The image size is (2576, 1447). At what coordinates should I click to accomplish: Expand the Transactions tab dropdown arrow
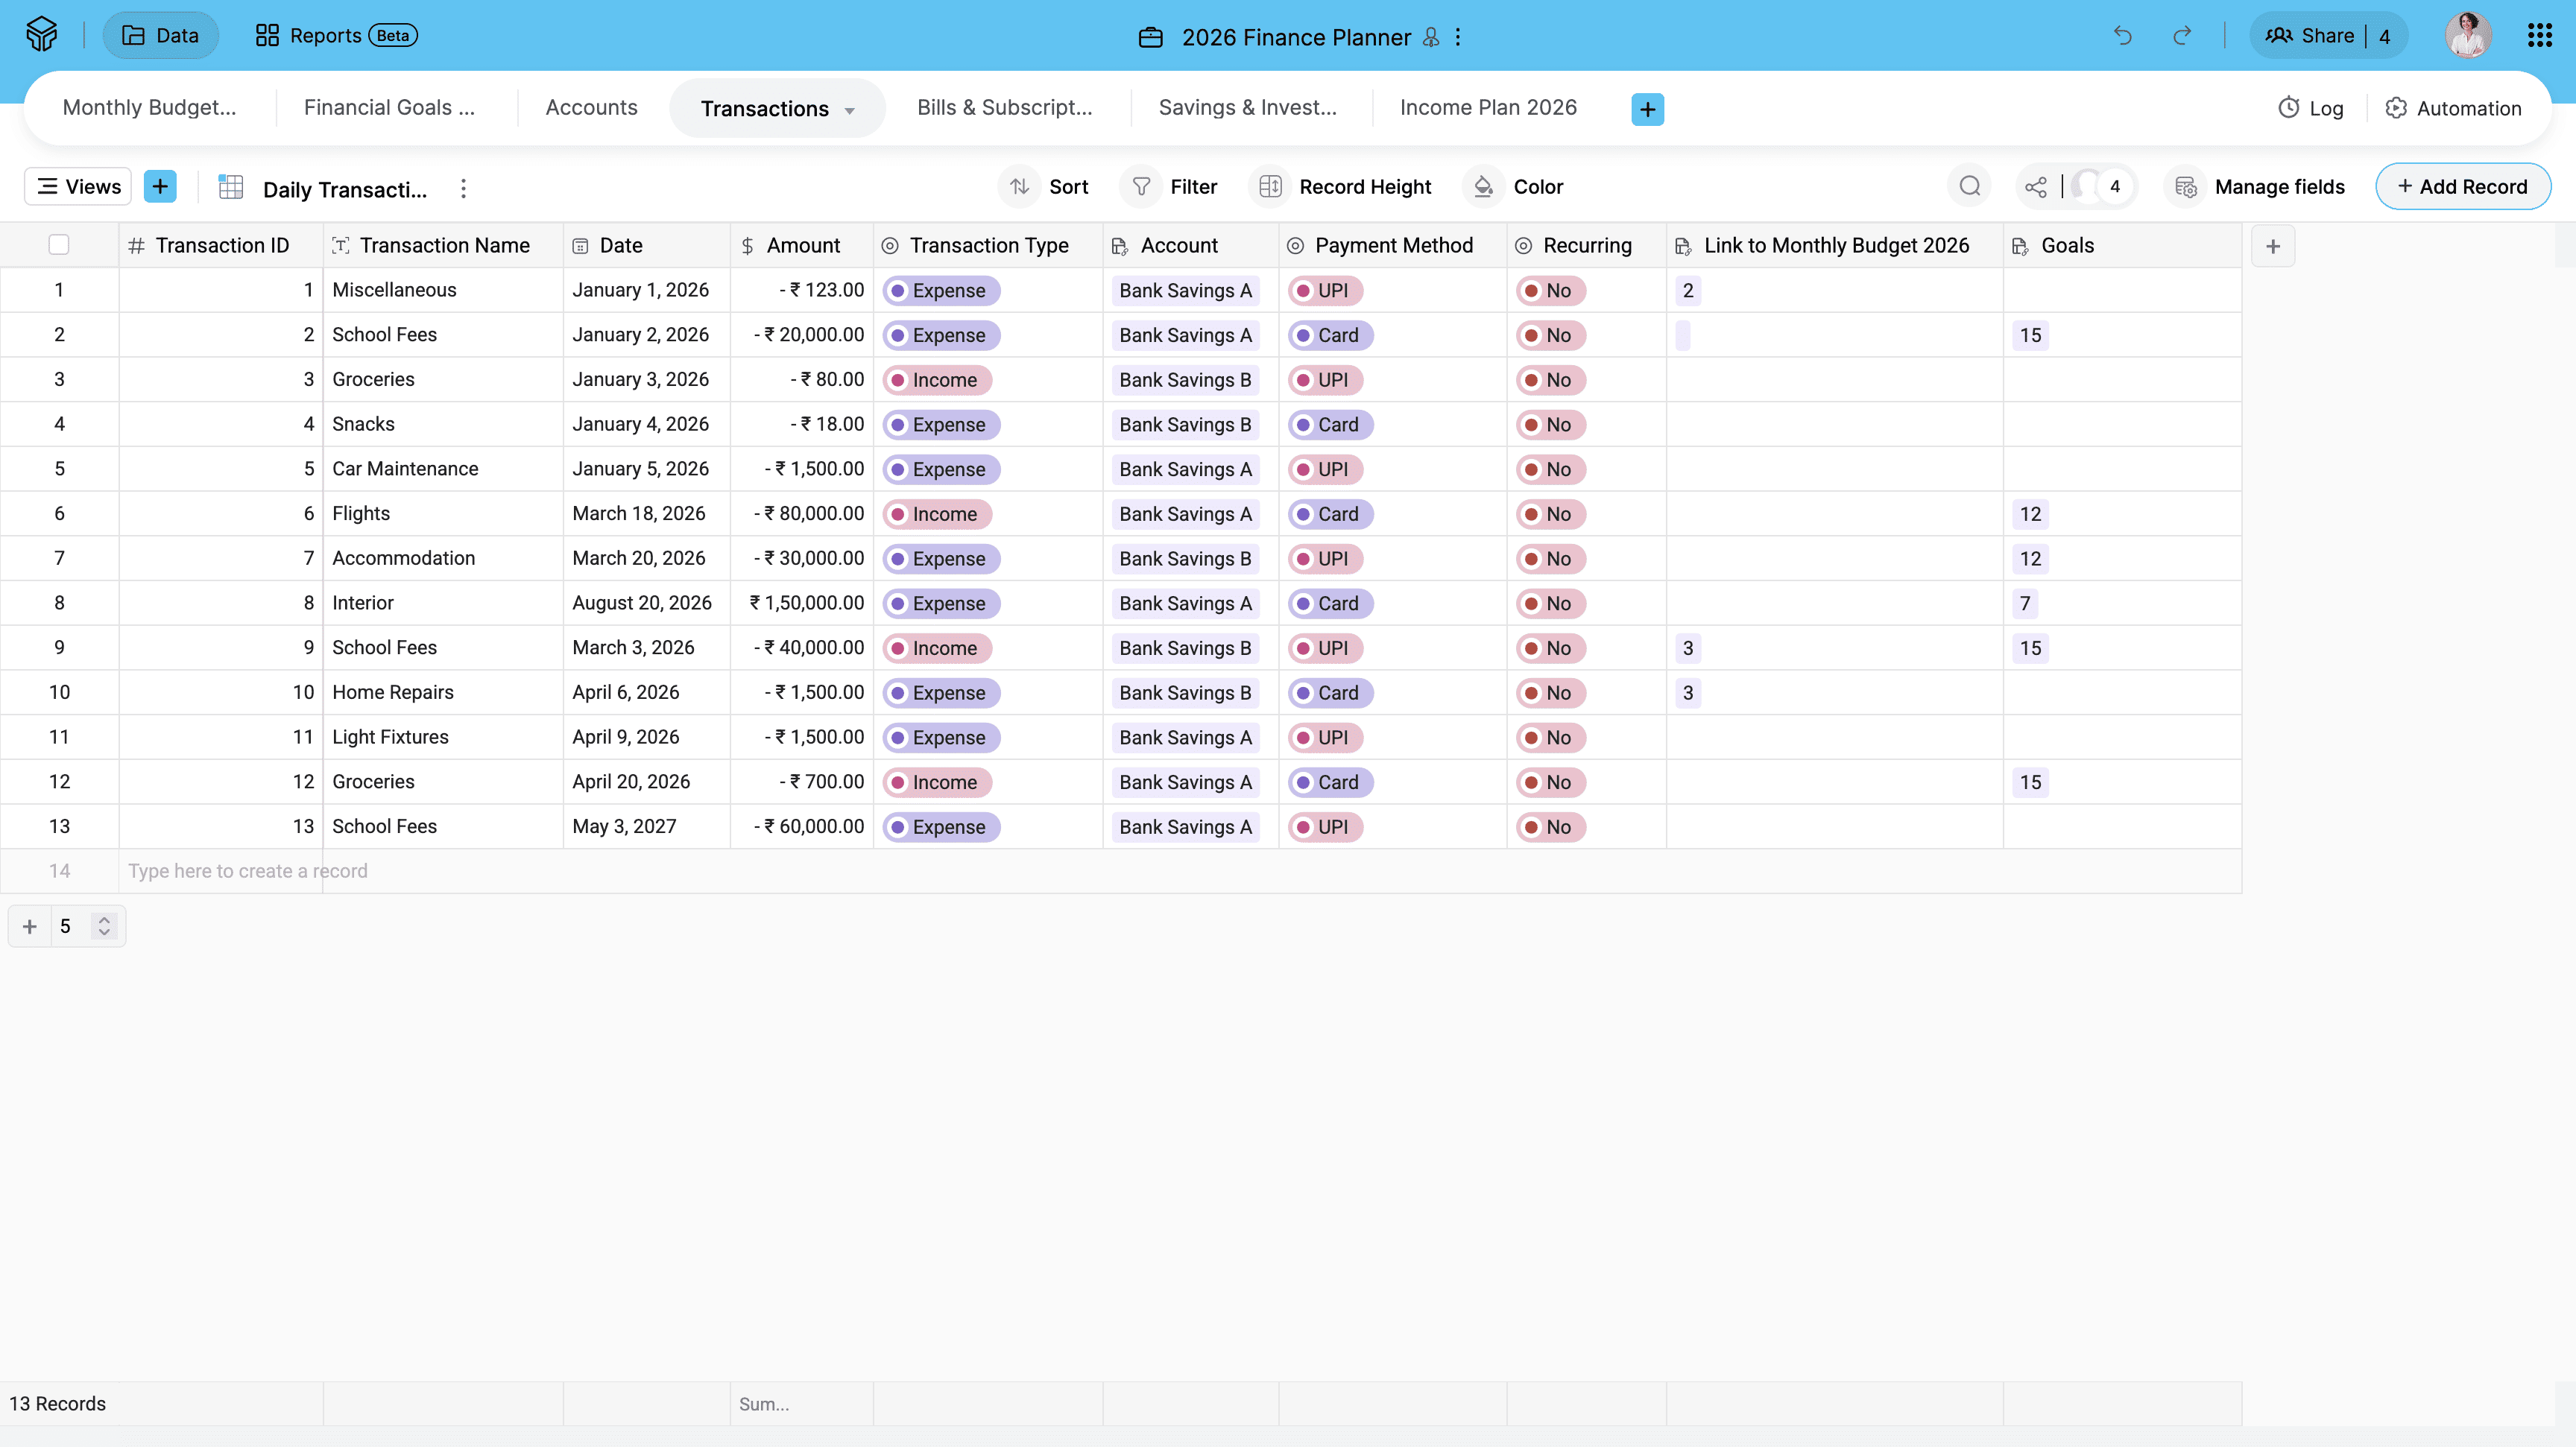(x=850, y=110)
